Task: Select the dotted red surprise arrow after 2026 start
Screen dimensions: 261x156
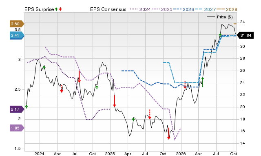Action: click(185, 85)
